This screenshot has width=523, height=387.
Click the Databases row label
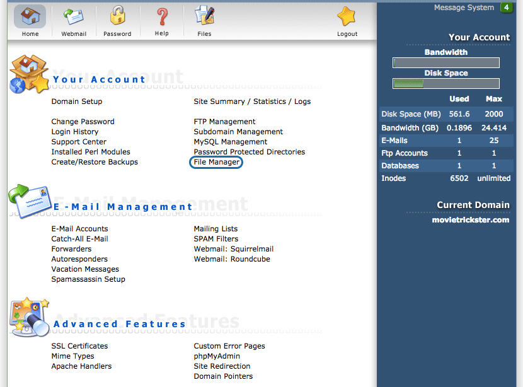400,166
